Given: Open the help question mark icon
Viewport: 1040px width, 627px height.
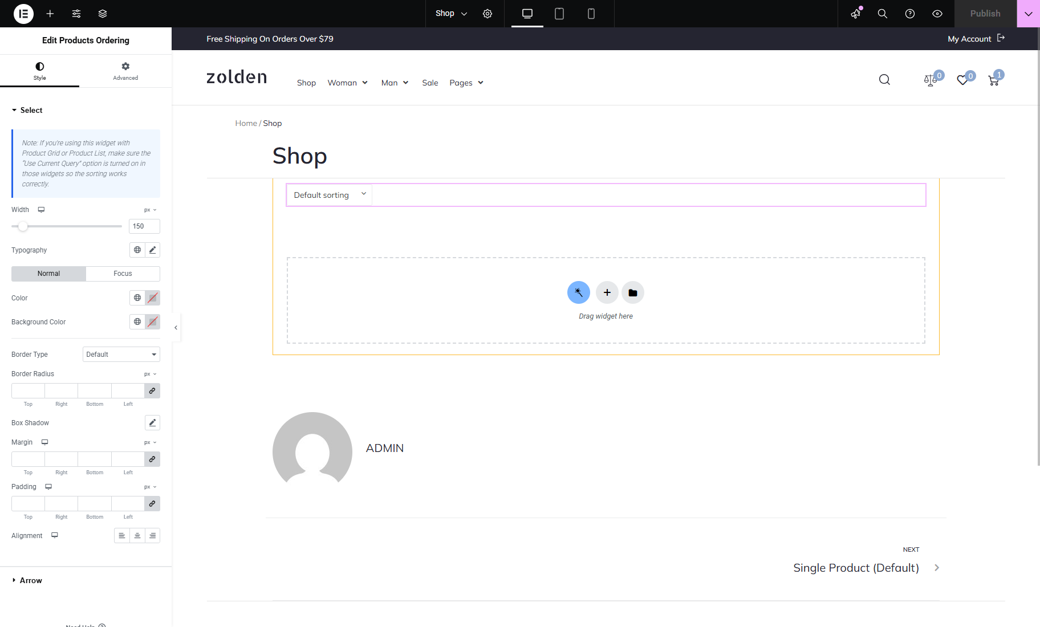Looking at the screenshot, I should point(910,14).
